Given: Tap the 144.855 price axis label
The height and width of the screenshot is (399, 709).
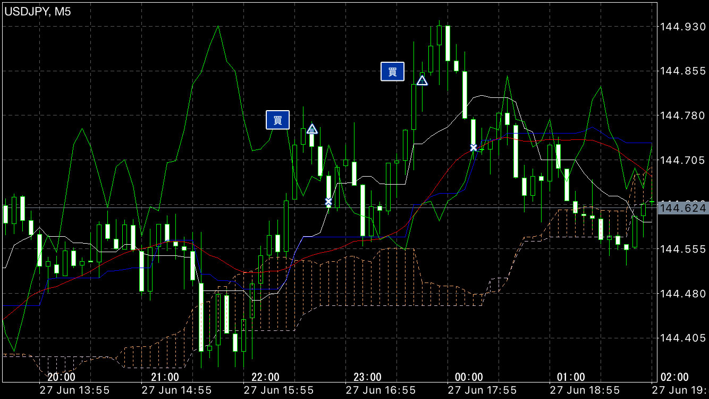Looking at the screenshot, I should pos(682,71).
